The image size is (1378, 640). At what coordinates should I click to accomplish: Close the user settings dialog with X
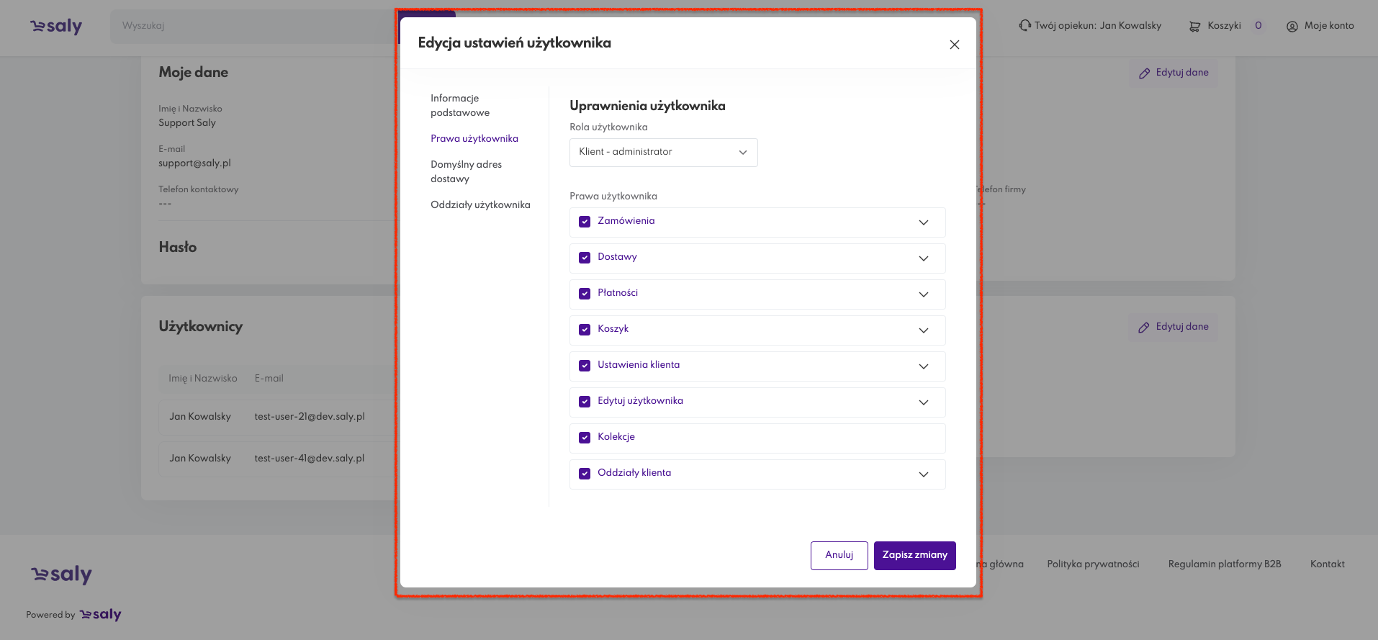point(954,45)
